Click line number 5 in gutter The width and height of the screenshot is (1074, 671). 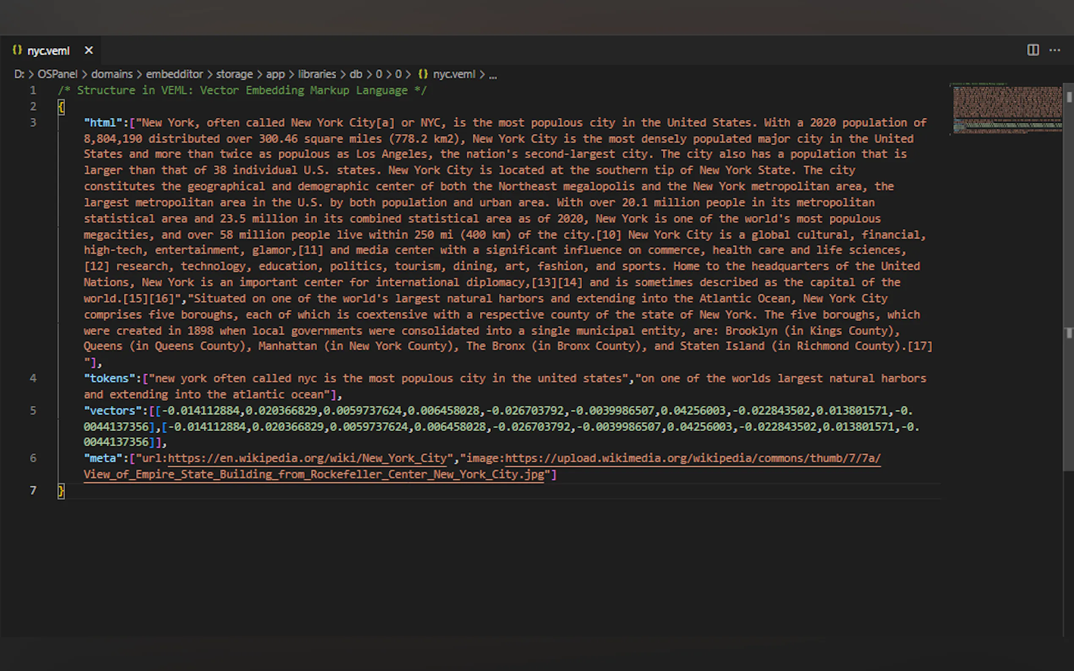click(33, 410)
